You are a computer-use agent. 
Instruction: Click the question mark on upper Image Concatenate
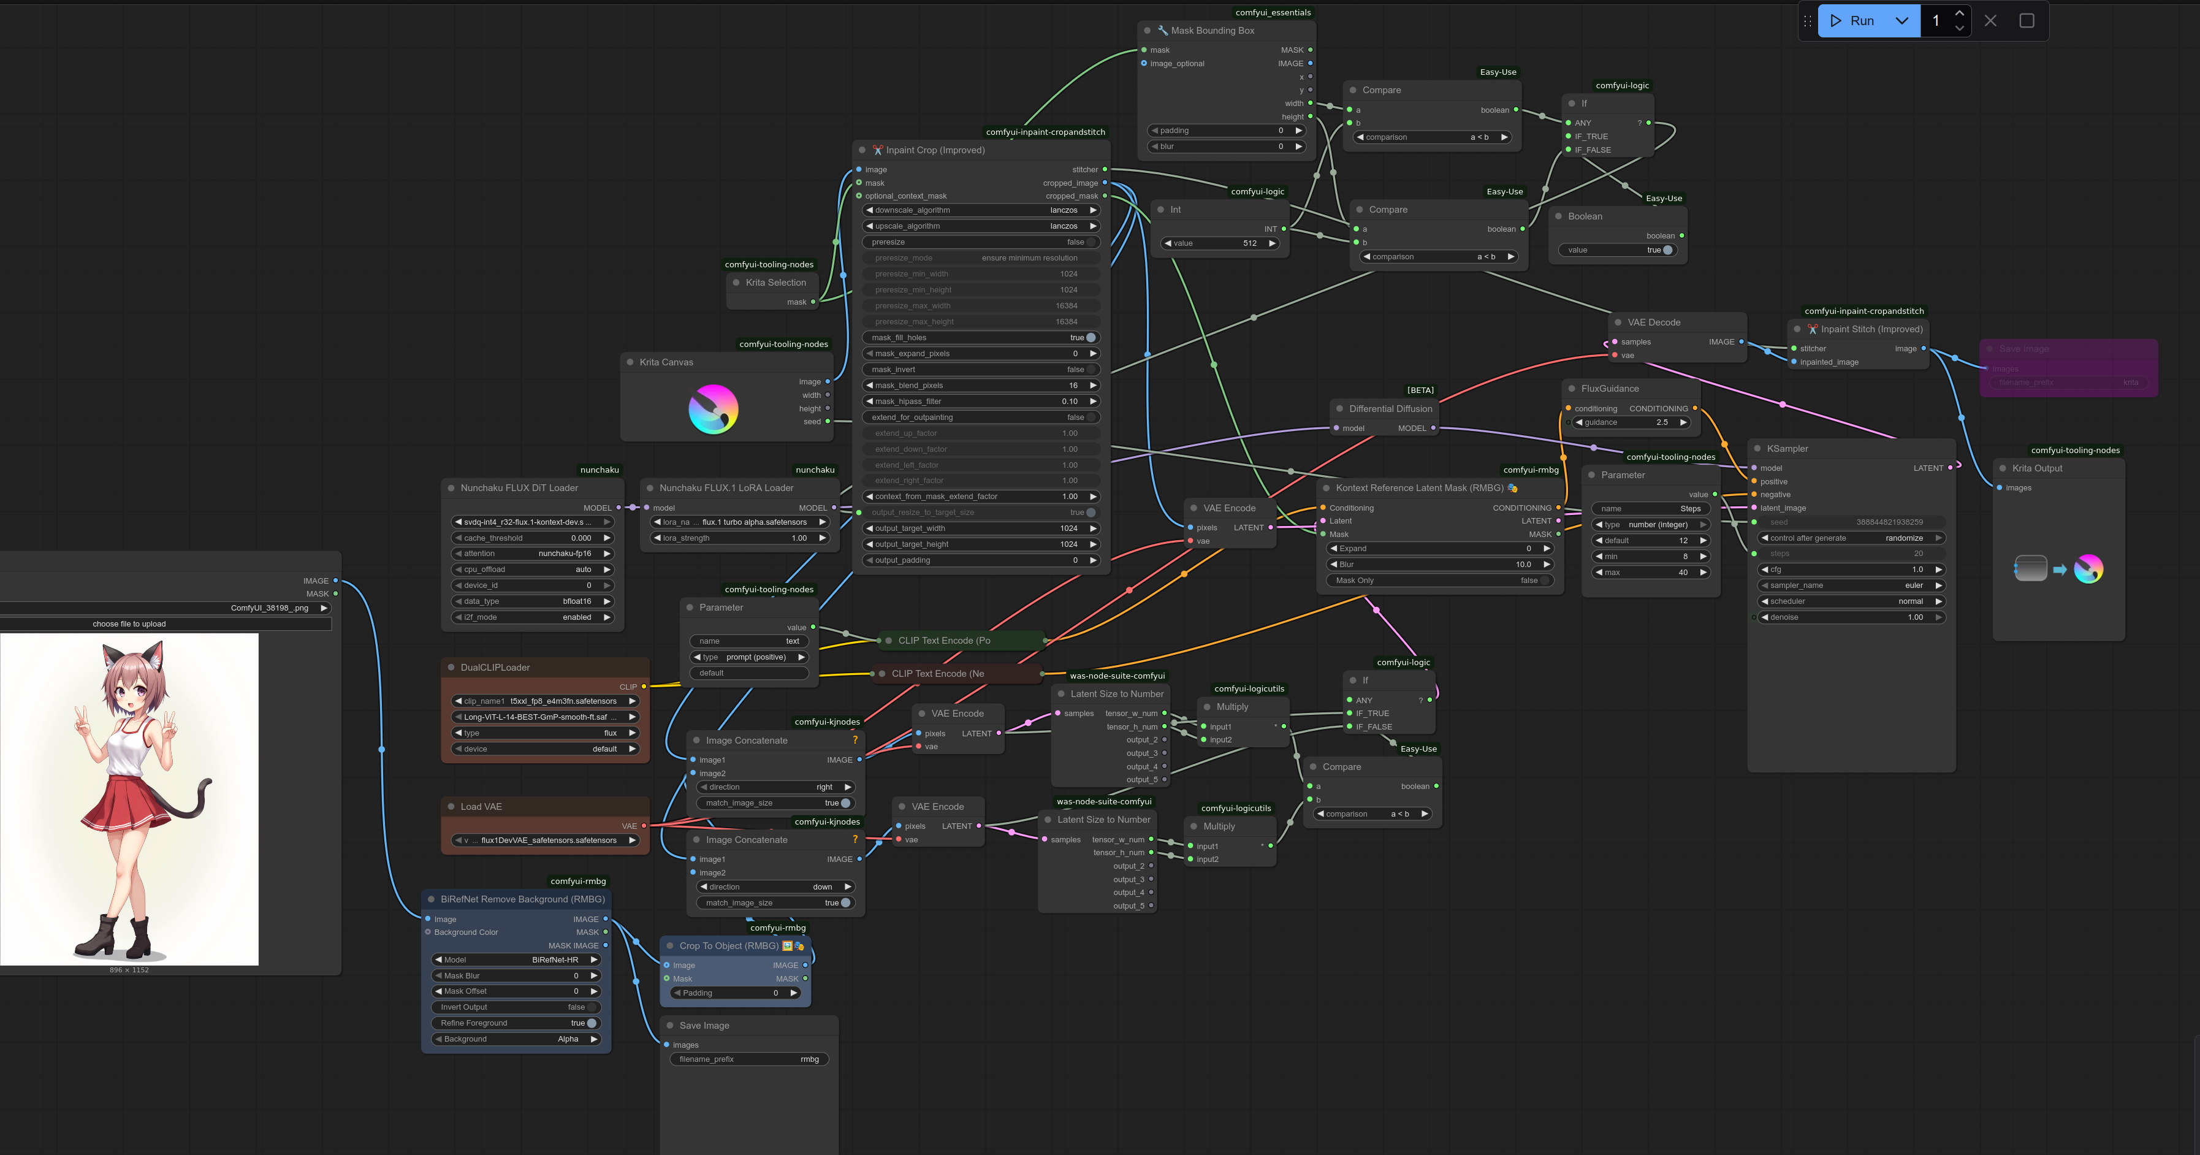pyautogui.click(x=855, y=741)
